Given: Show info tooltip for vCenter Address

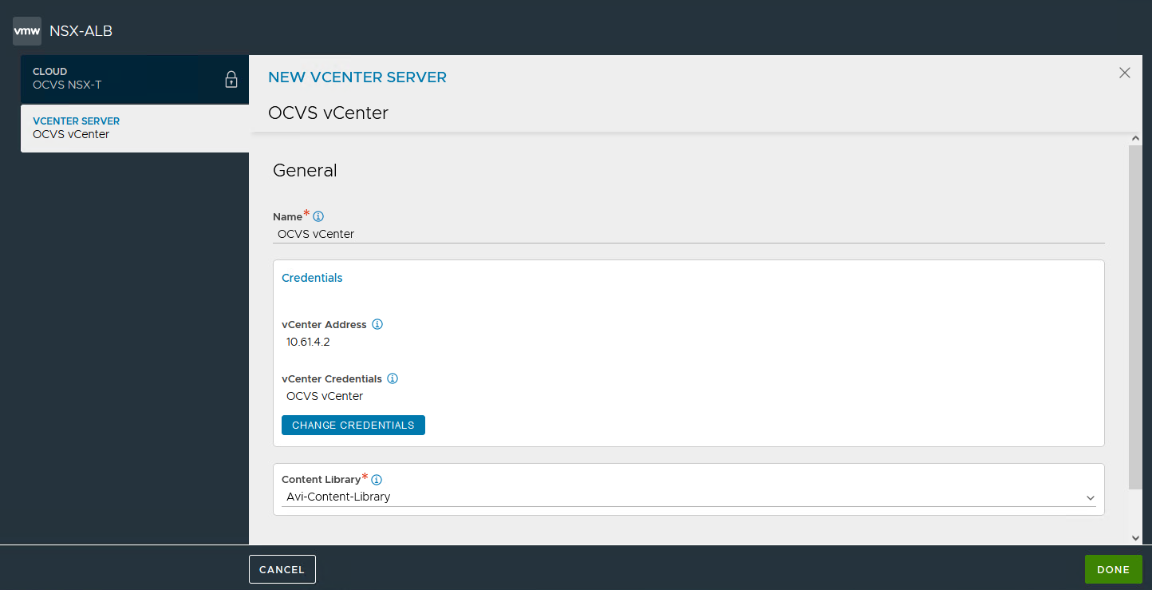Looking at the screenshot, I should coord(377,324).
